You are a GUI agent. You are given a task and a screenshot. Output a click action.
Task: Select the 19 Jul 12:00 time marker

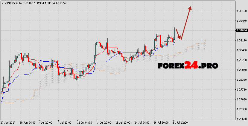(124, 123)
